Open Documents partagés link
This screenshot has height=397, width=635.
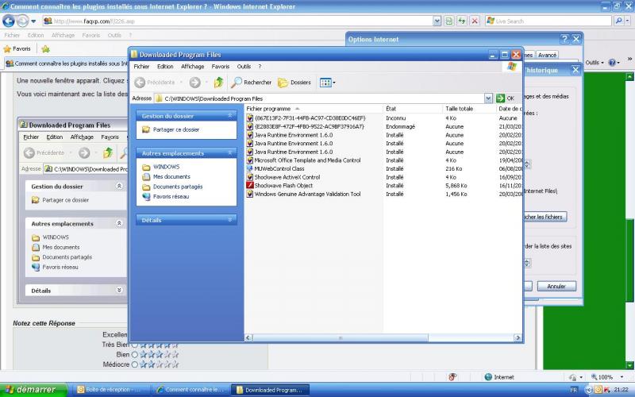tap(177, 187)
